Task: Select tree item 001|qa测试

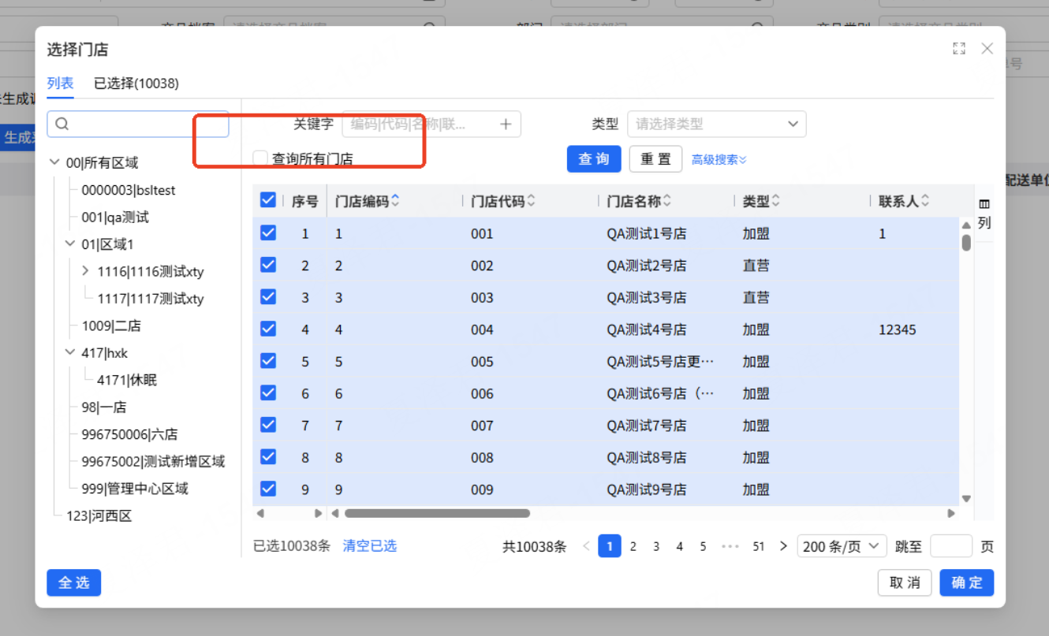Action: [115, 217]
